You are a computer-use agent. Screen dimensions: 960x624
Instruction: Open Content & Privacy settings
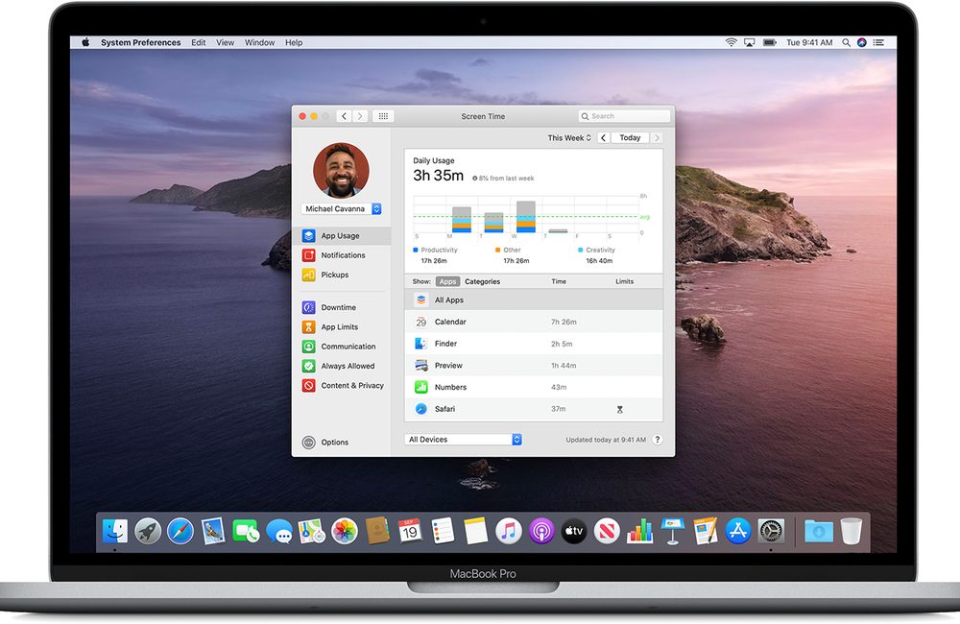click(341, 386)
